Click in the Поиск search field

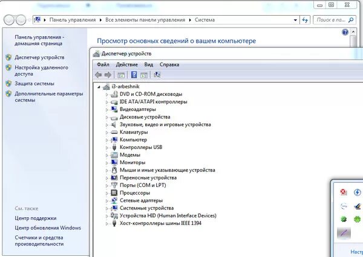tap(331, 20)
